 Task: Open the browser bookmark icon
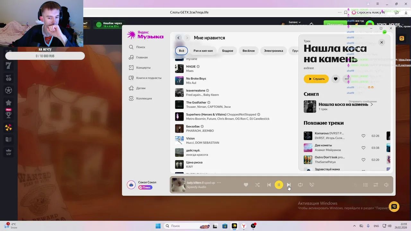click(x=346, y=13)
